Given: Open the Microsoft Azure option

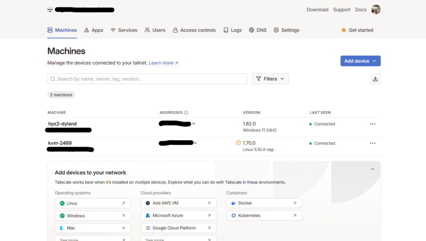Looking at the screenshot, I should click(178, 216).
